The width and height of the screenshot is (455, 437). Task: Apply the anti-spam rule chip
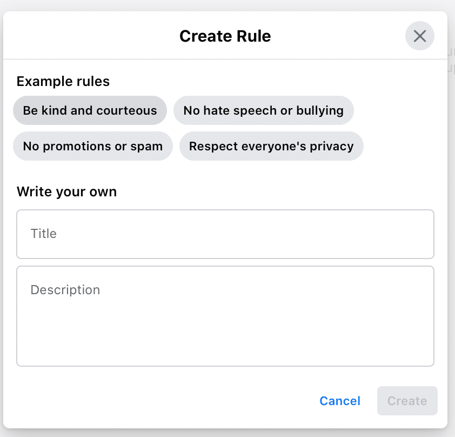click(x=92, y=146)
